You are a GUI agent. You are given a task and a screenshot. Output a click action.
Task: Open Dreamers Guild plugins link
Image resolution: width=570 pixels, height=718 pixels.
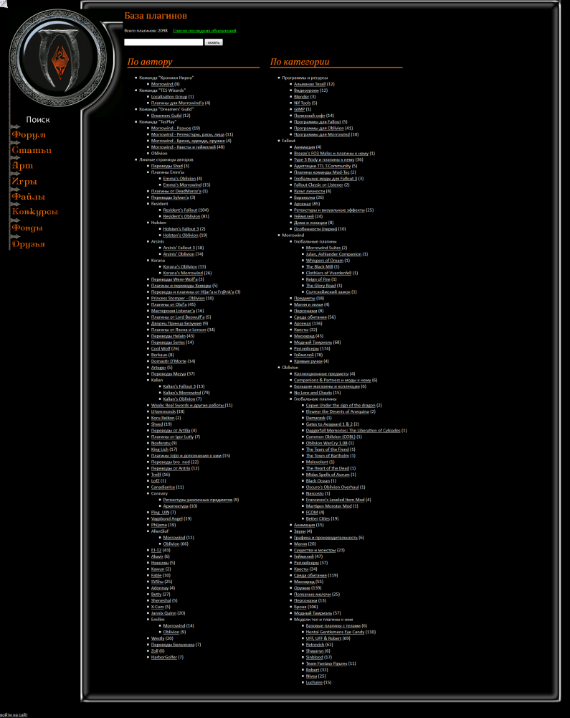(166, 116)
